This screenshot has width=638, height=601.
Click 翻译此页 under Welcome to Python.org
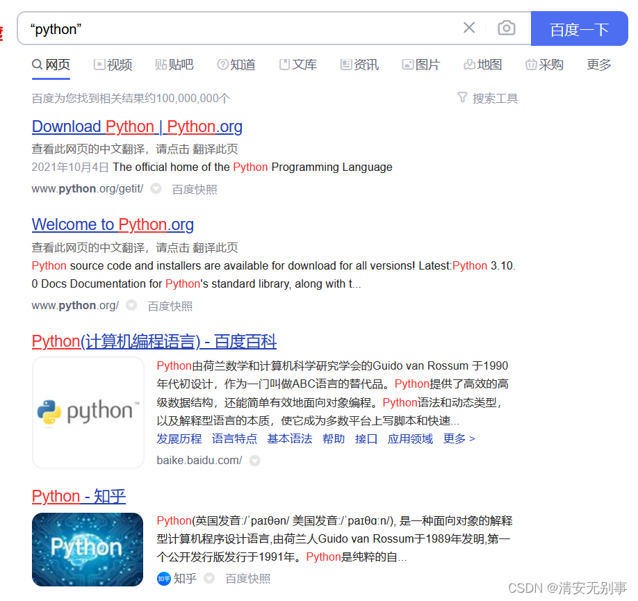[215, 247]
